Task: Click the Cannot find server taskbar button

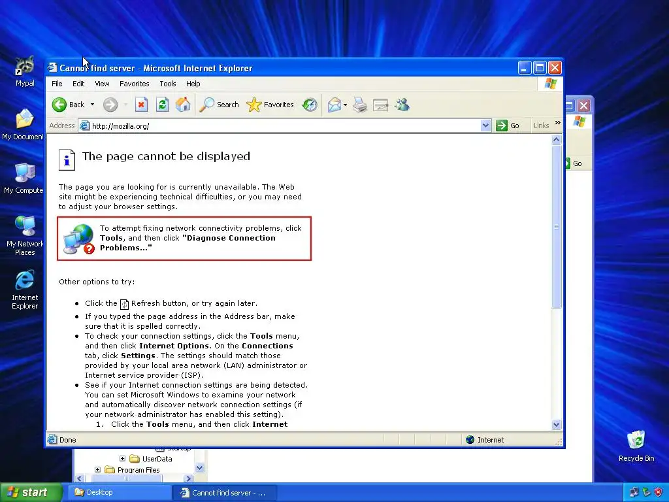Action: tap(225, 492)
